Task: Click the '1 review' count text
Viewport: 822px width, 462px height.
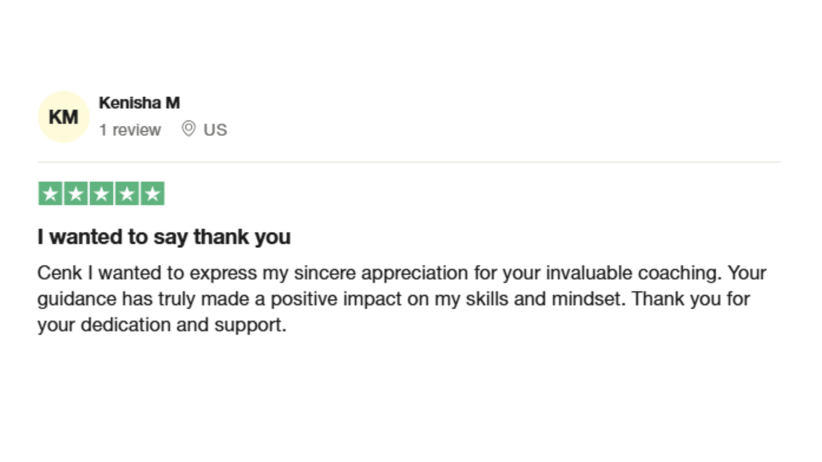Action: tap(130, 130)
